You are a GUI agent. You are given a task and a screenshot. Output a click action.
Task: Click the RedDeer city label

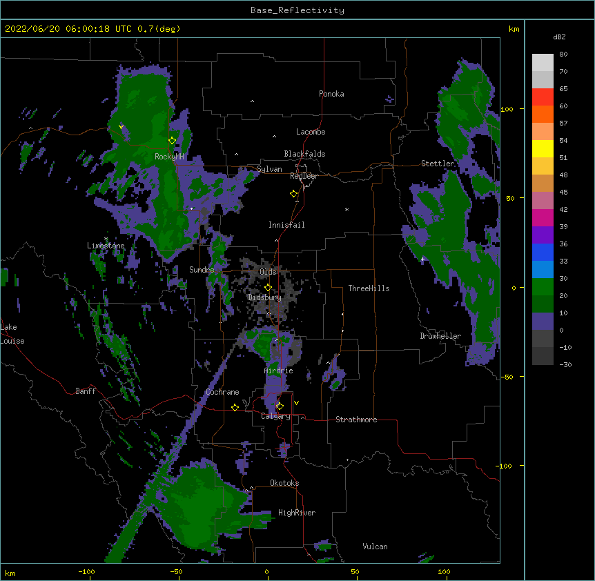tap(304, 176)
